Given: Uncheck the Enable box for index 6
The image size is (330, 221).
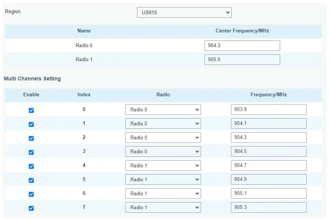Looking at the screenshot, I should click(x=31, y=194).
